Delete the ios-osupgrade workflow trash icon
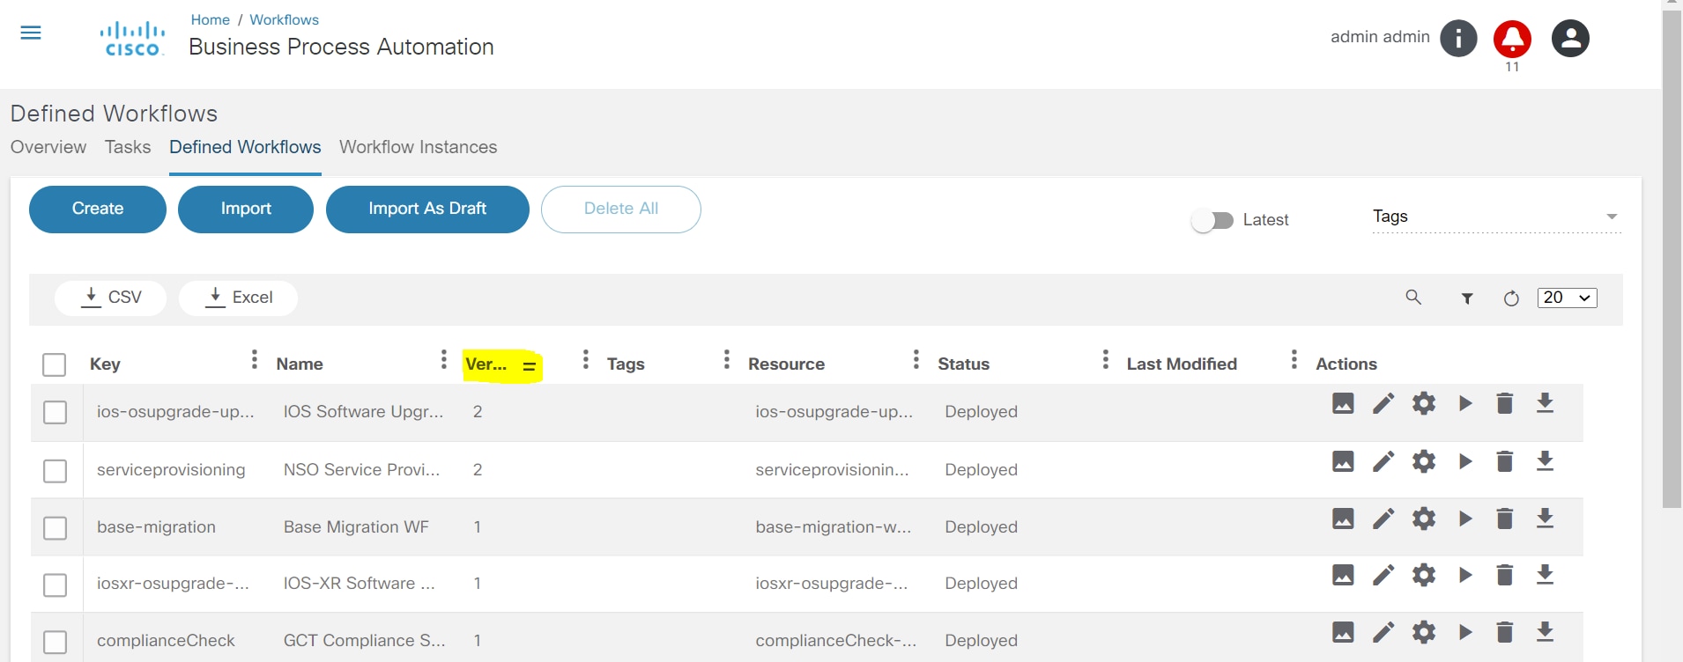The image size is (1683, 662). click(x=1505, y=403)
